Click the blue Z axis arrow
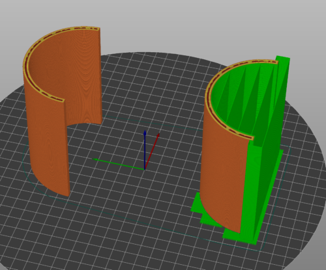326x270 pixels. 145,150
